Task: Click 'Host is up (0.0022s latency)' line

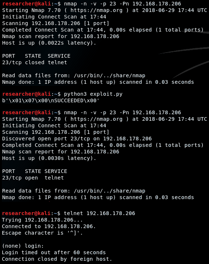Action: (x=49, y=43)
